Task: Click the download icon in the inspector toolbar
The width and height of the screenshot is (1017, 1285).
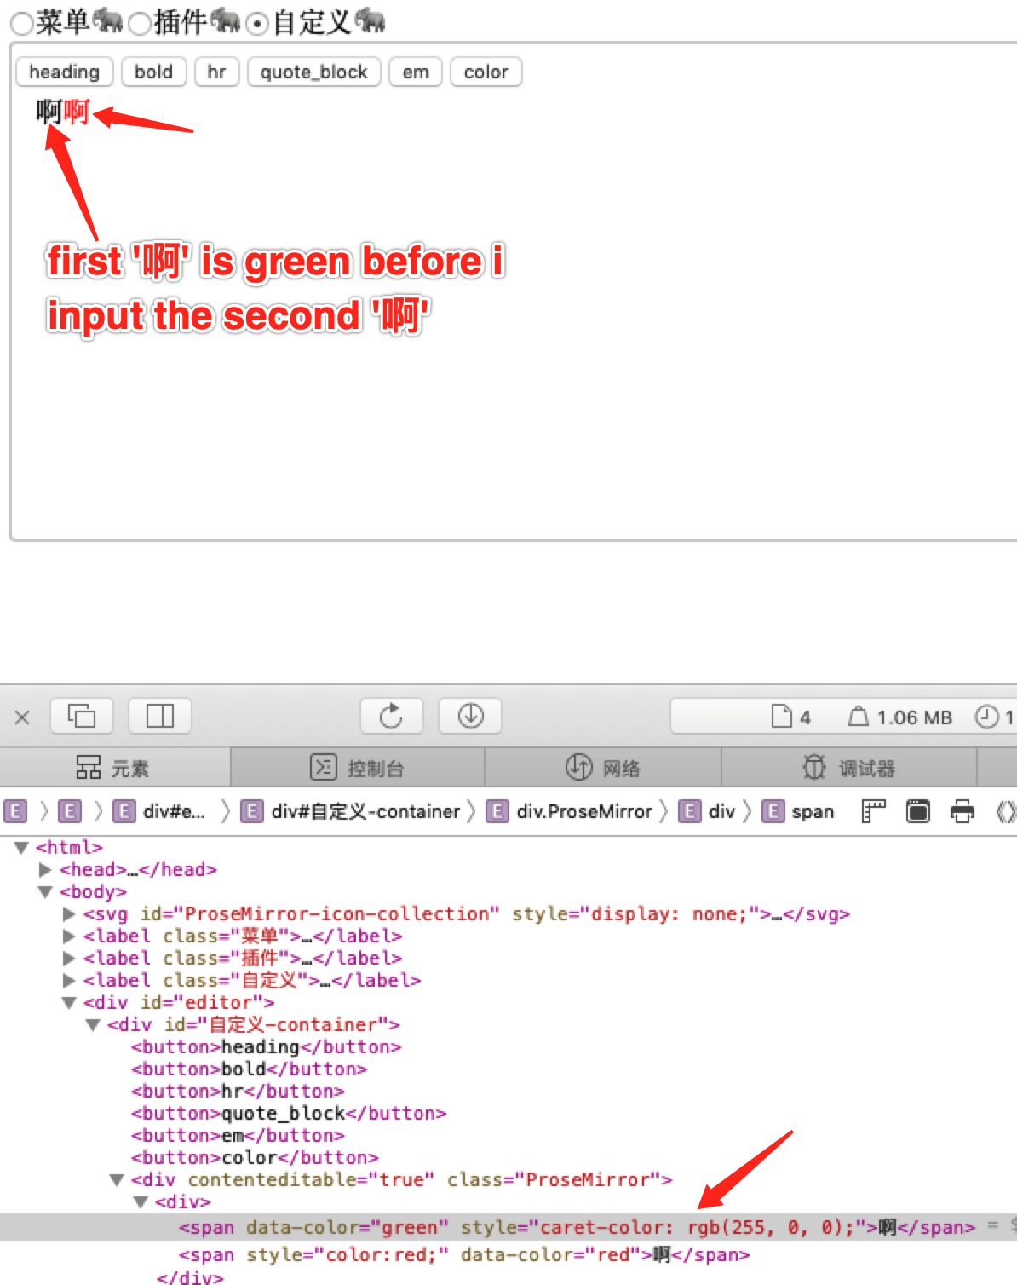Action: coord(469,716)
